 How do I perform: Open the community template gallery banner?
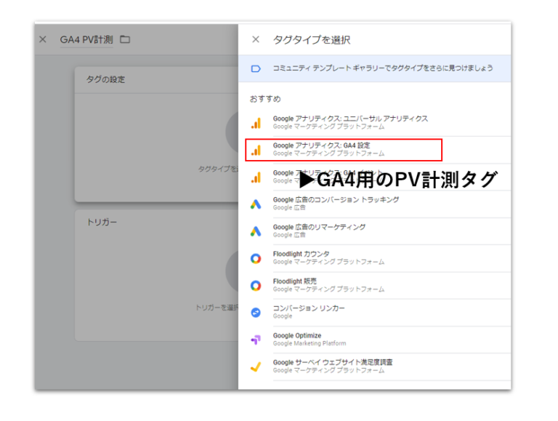tap(374, 68)
